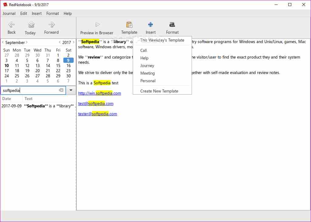Click the 'This is a Softpedia test' line

[x=98, y=83]
